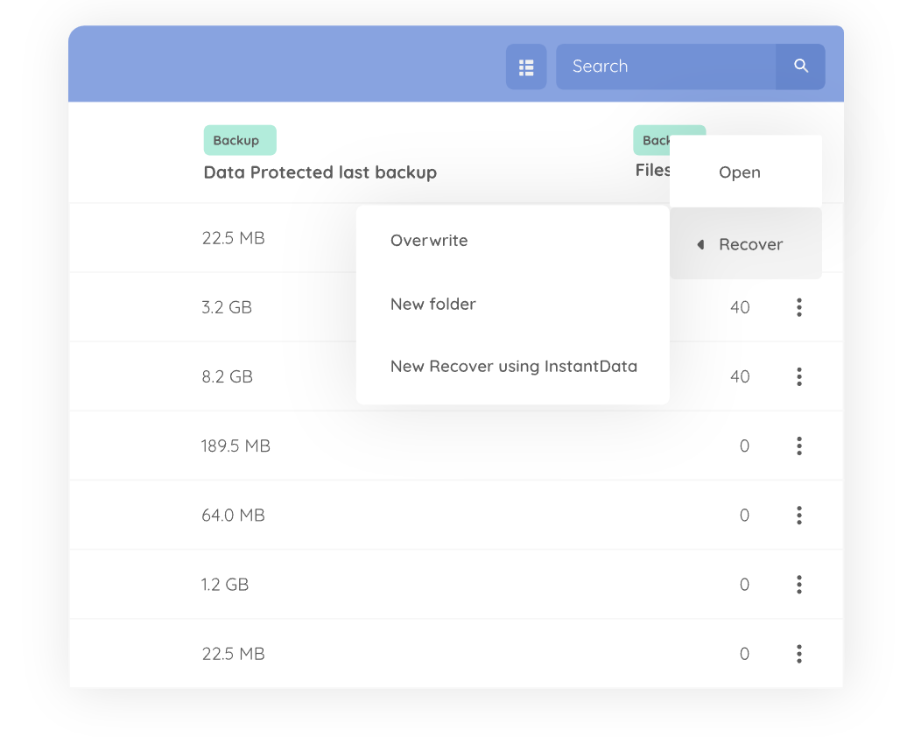Viewport: 921px width, 737px height.
Task: Select the Recover menu entry
Action: coord(750,244)
